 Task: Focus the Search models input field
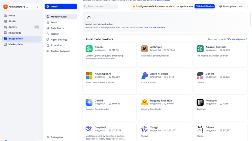click(x=100, y=6)
